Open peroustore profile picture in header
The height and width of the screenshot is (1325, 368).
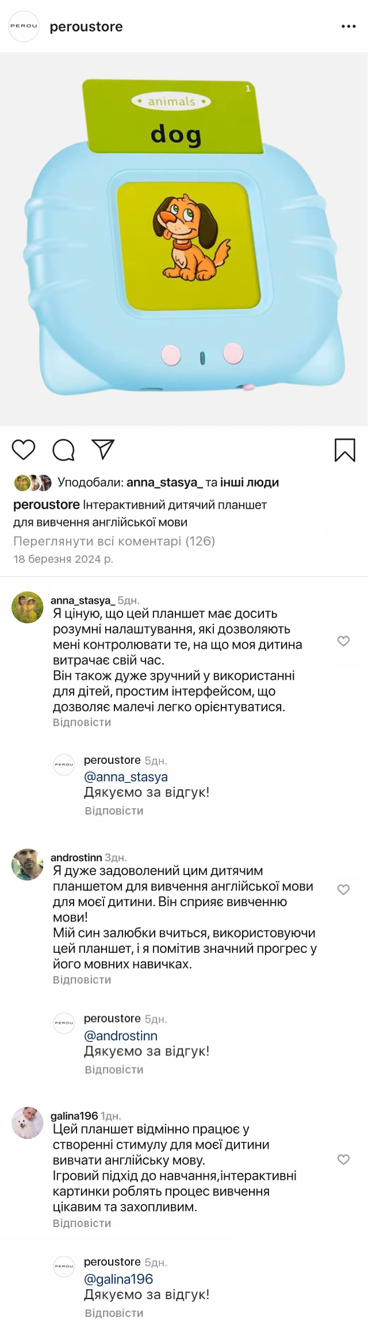pos(24,26)
